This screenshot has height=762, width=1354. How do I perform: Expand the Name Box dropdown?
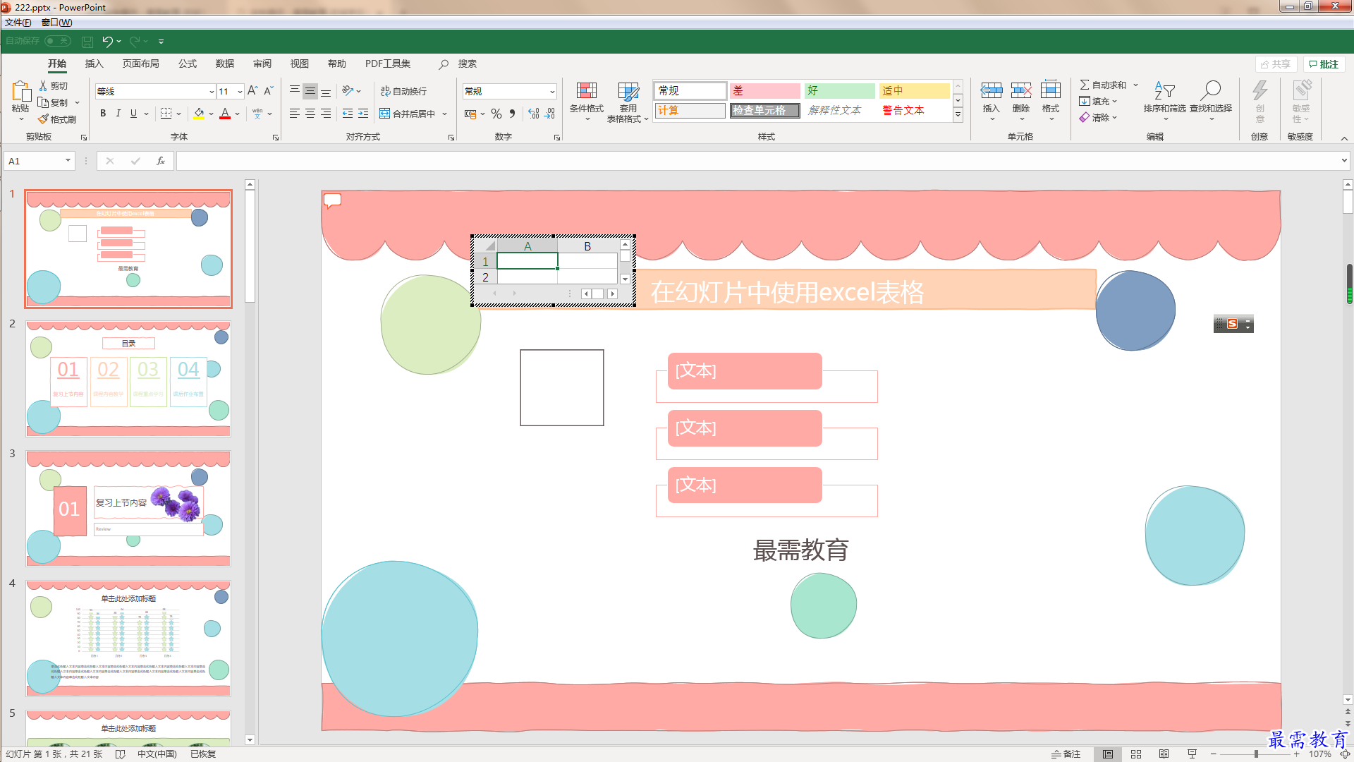68,161
